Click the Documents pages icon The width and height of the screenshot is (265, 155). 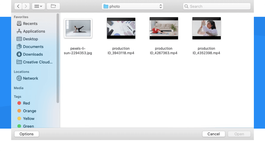pyautogui.click(x=19, y=47)
